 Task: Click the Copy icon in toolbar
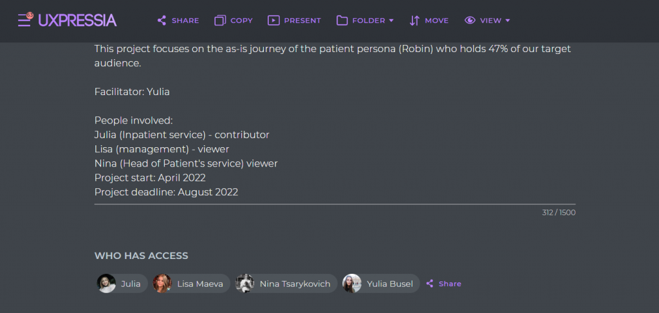[220, 21]
